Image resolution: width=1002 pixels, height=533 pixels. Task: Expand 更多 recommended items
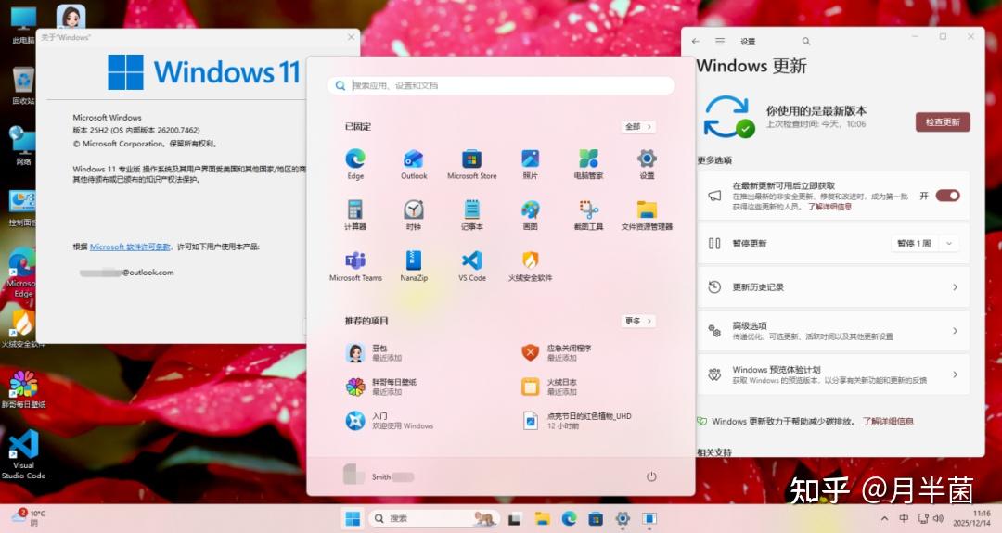[x=637, y=321]
